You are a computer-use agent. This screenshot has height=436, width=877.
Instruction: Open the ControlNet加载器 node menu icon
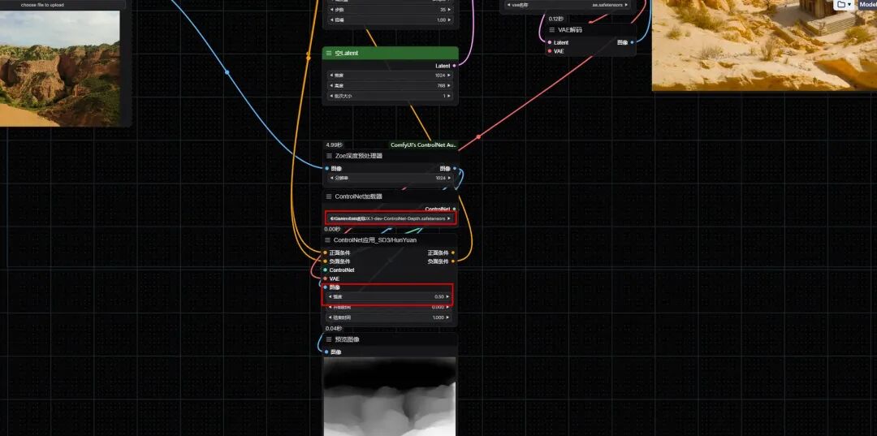[x=329, y=196]
